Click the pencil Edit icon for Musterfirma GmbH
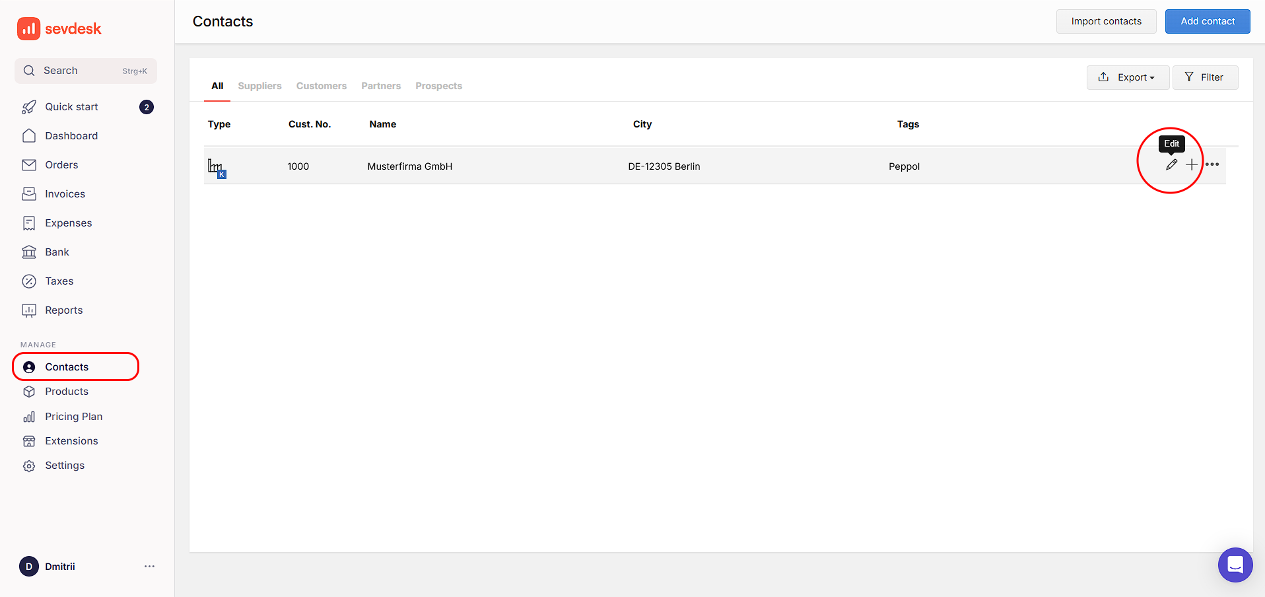The height and width of the screenshot is (597, 1265). [1171, 165]
